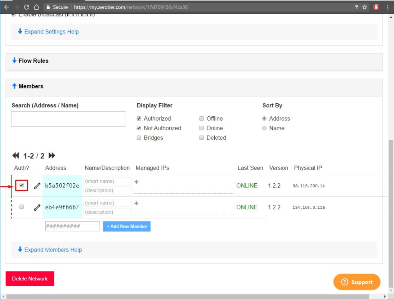Go to previous members page arrow
Screen dimensions: 394x300
tap(15, 156)
